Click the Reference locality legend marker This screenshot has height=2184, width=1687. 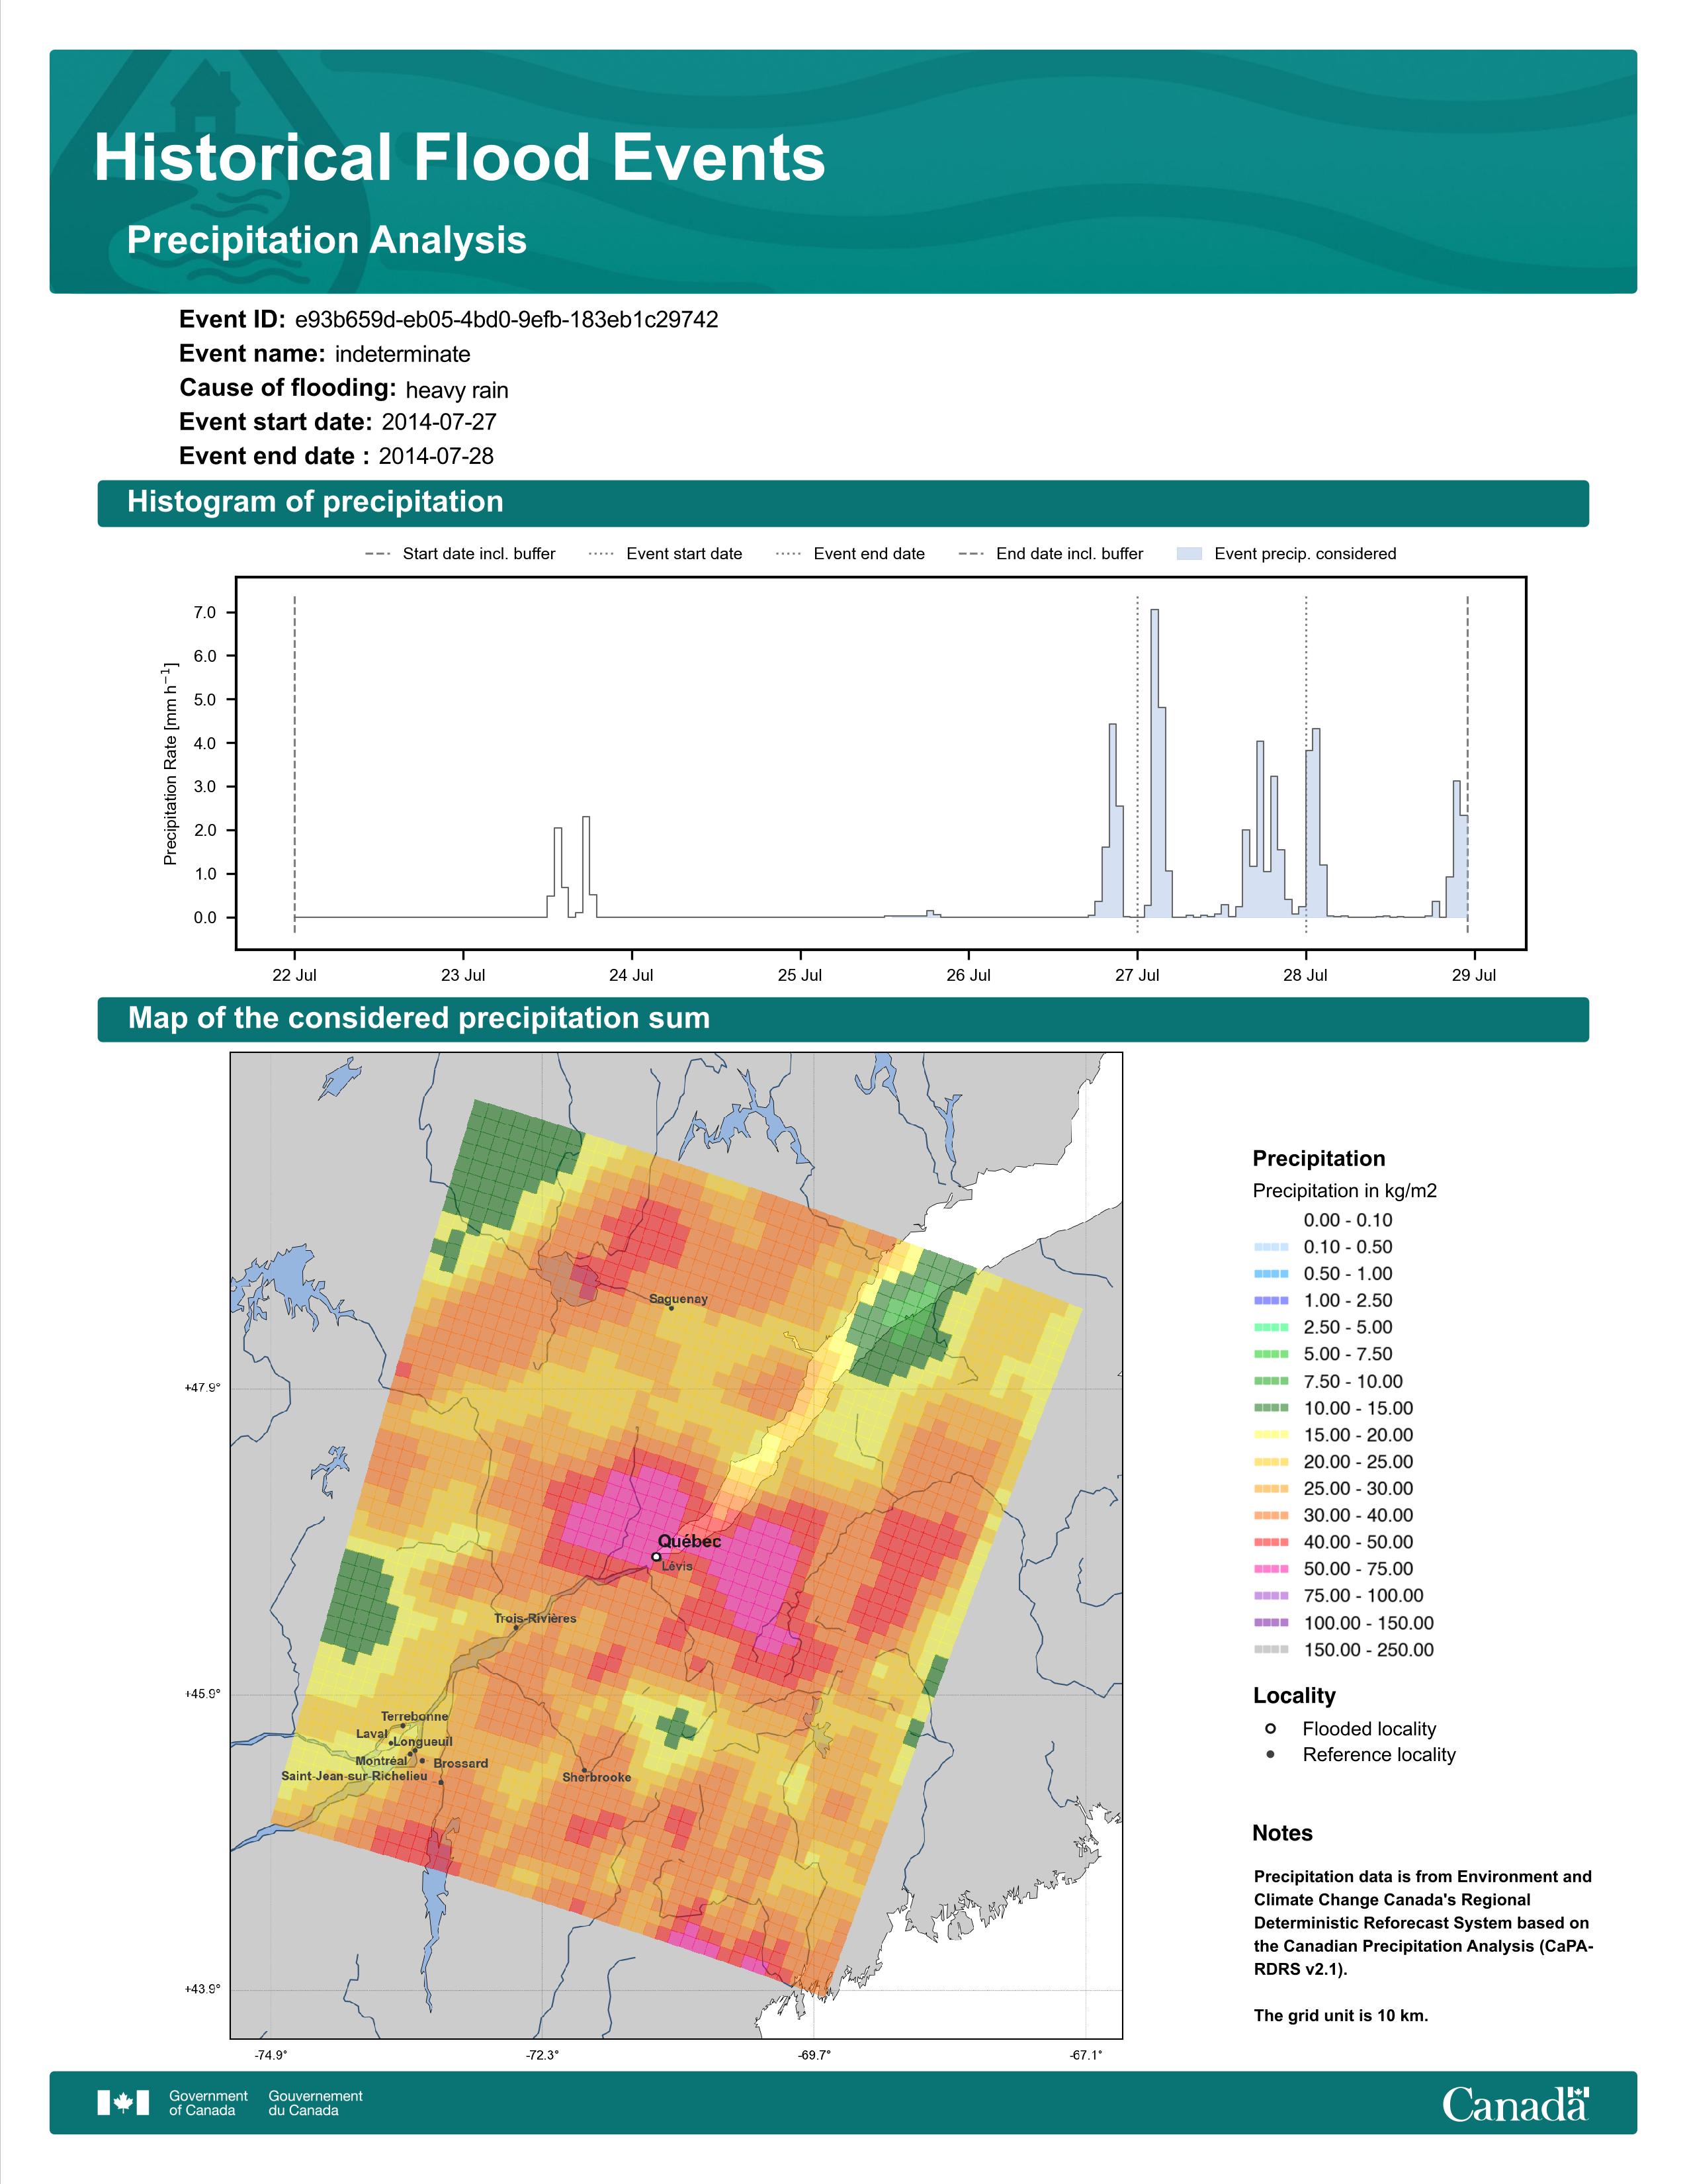(1270, 1754)
